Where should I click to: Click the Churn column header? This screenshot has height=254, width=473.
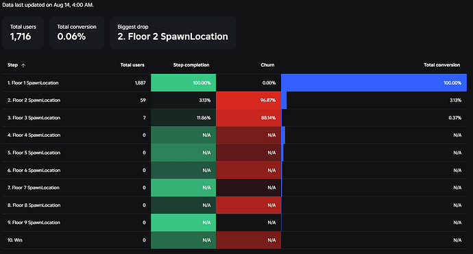click(x=267, y=65)
